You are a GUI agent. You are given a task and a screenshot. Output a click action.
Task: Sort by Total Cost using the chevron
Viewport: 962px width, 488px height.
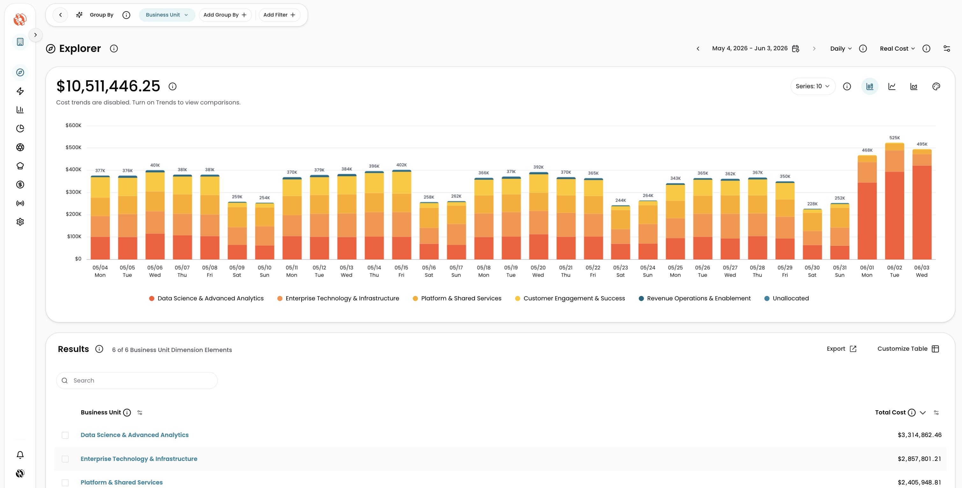(923, 412)
